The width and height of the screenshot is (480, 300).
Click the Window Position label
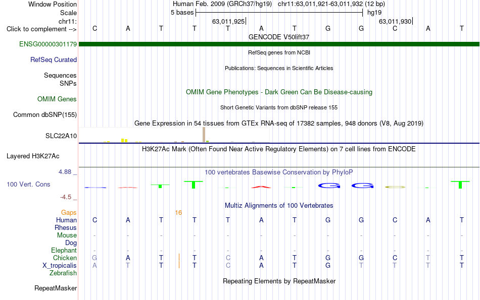tap(53, 4)
